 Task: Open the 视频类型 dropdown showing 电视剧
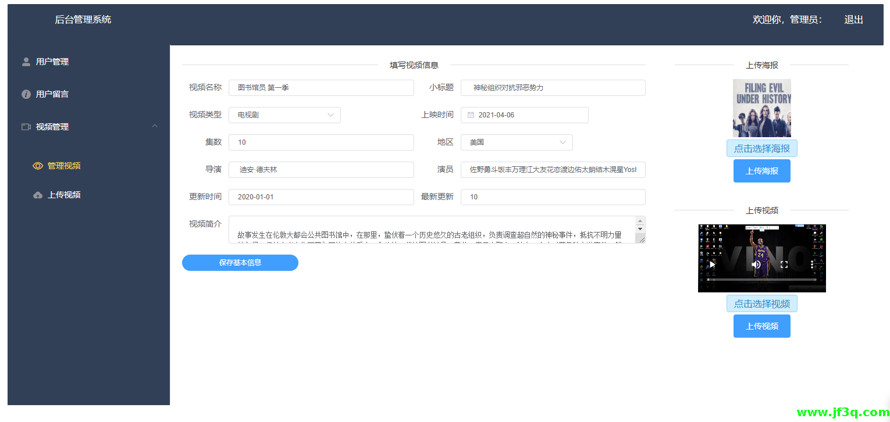[284, 115]
